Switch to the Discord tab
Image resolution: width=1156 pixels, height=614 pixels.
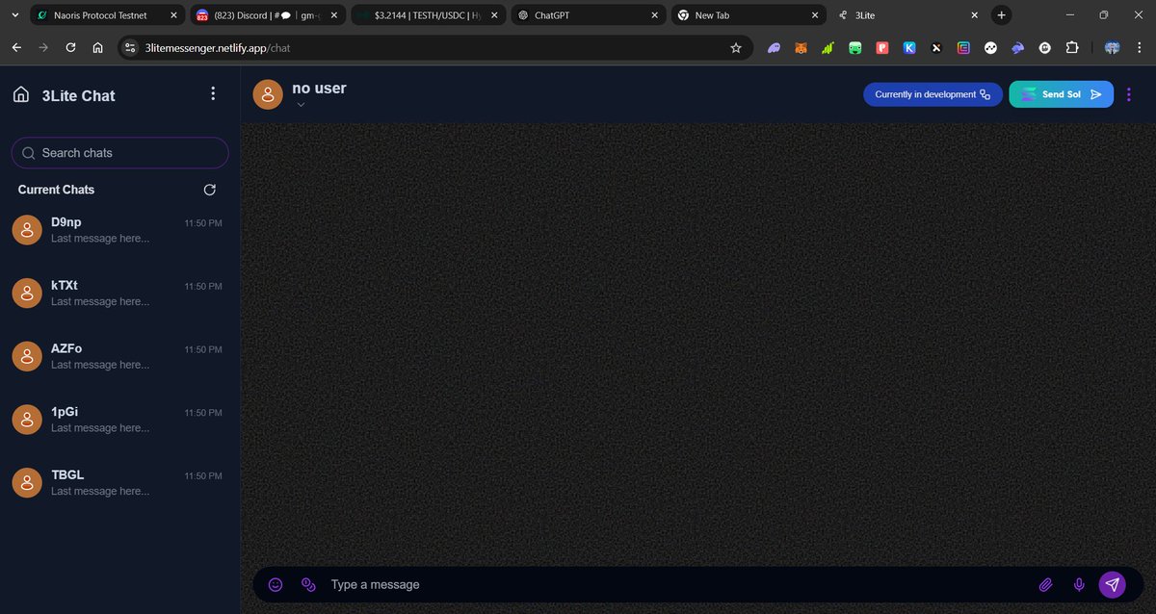(x=266, y=15)
